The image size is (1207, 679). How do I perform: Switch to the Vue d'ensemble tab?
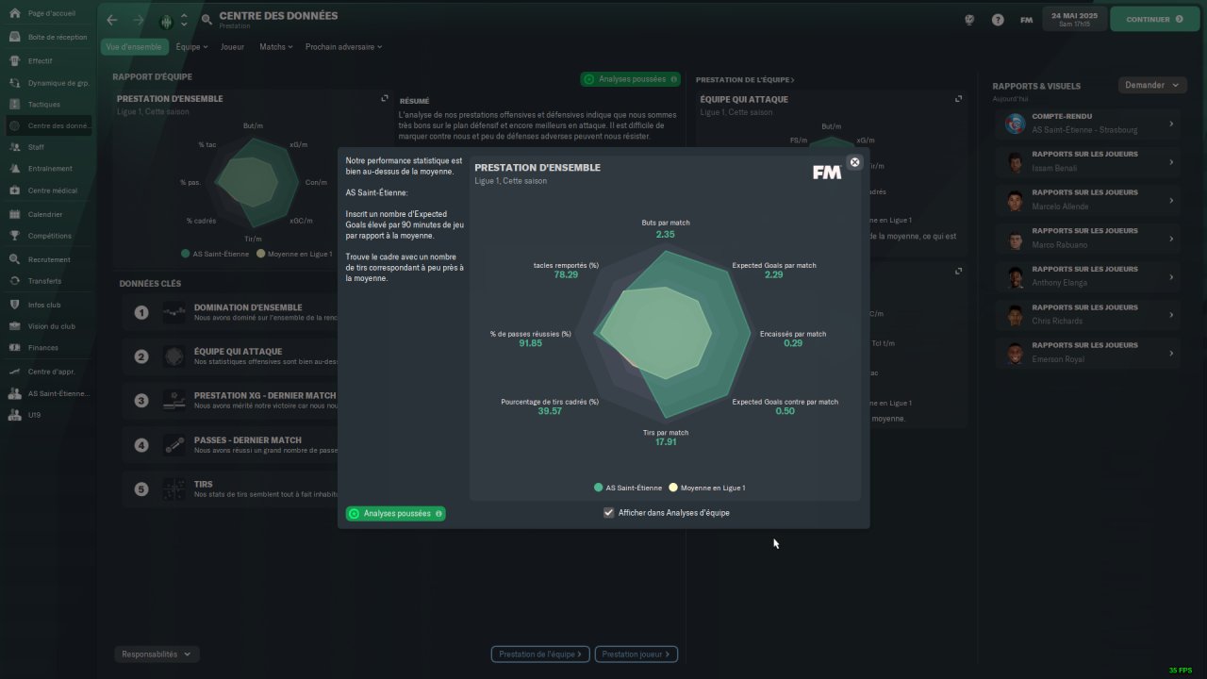134,46
